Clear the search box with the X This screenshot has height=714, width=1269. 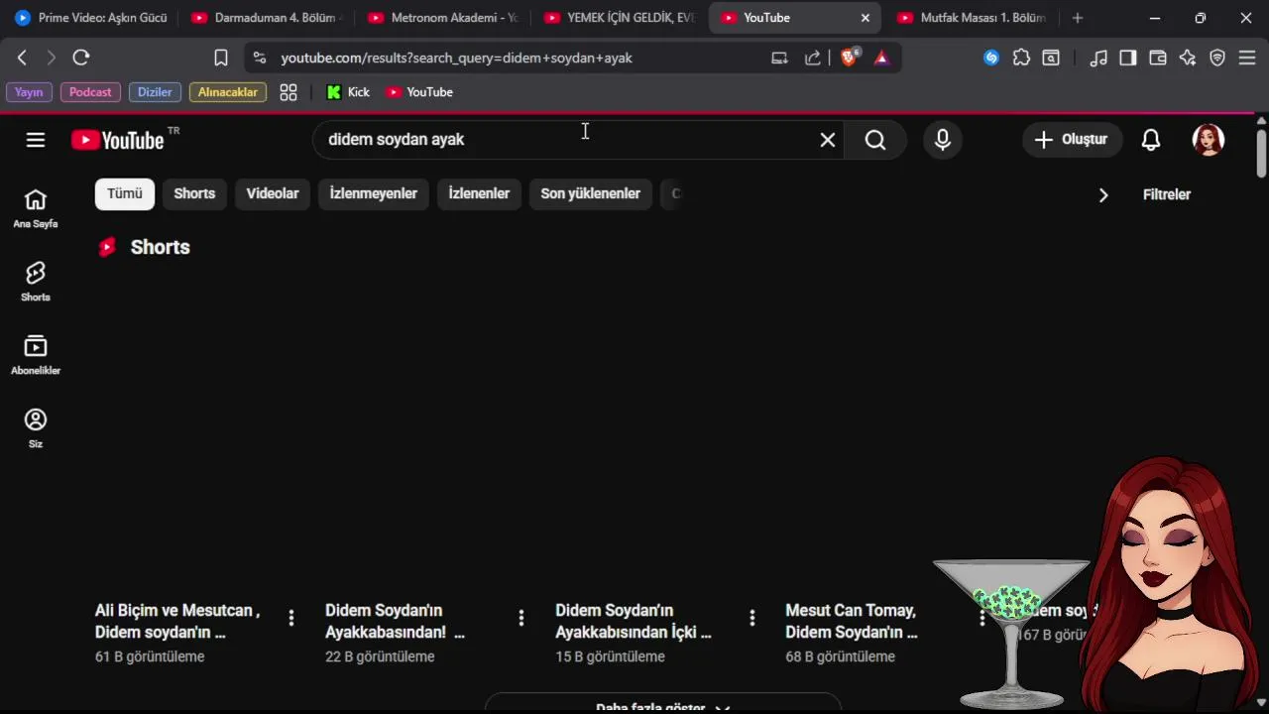point(828,140)
